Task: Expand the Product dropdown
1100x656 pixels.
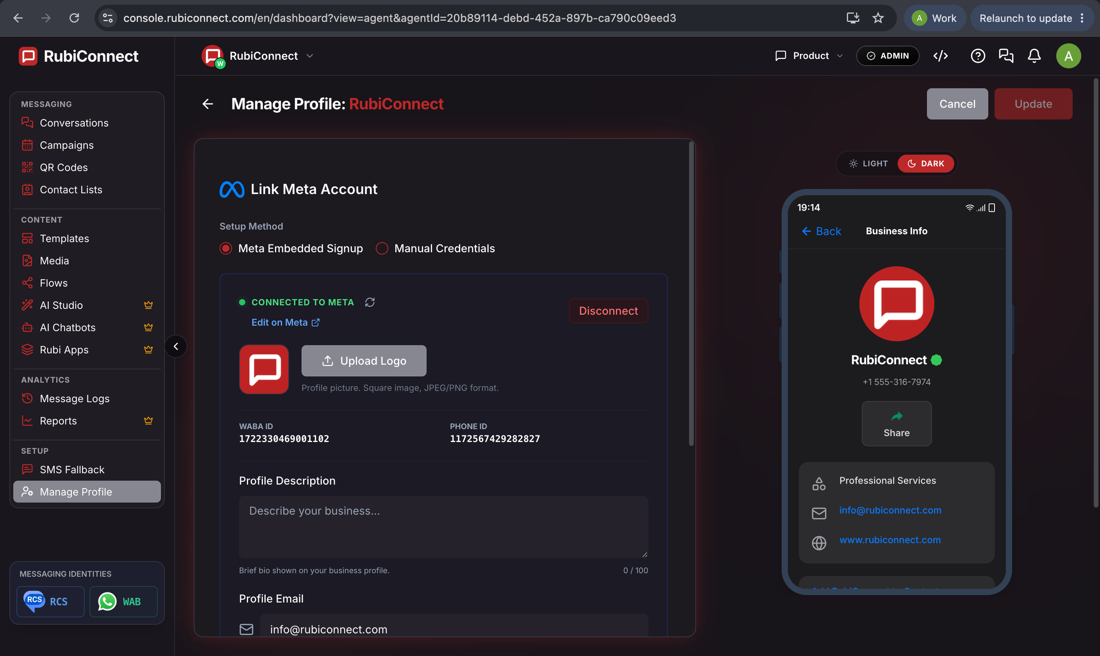Action: click(x=809, y=56)
